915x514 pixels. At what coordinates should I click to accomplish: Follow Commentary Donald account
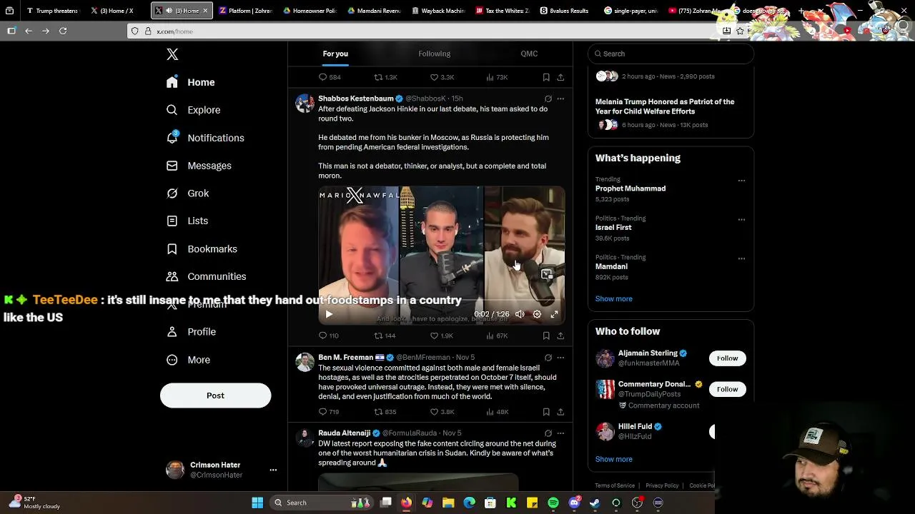pyautogui.click(x=727, y=389)
